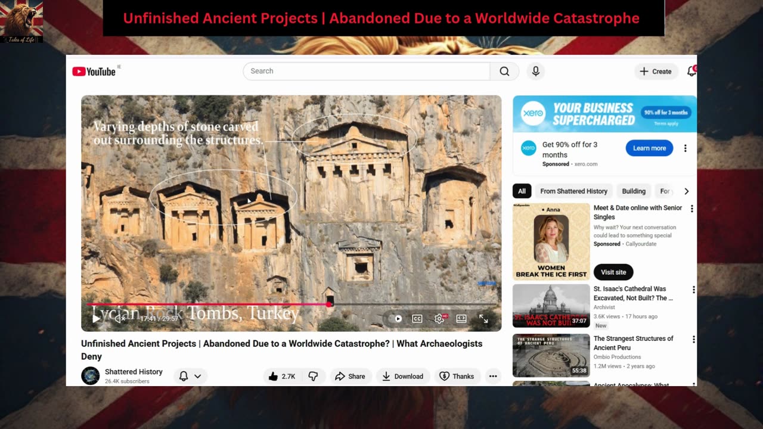763x429 pixels.
Task: Click the progress bar scrubber handle
Action: point(329,304)
